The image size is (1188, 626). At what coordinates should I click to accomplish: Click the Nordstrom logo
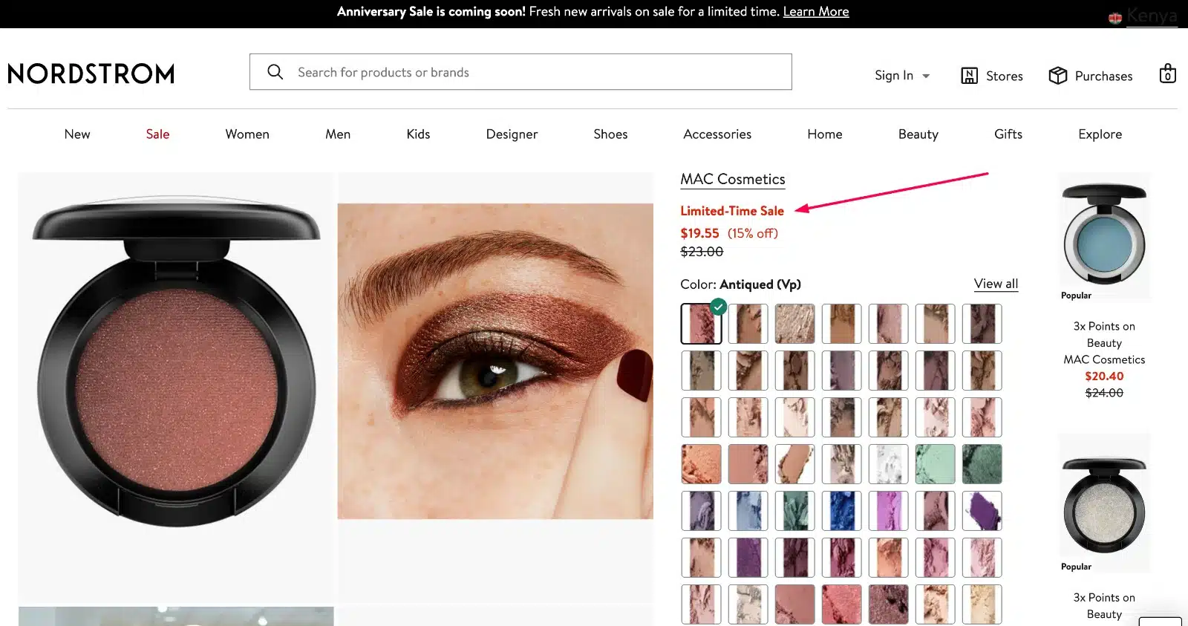point(91,74)
